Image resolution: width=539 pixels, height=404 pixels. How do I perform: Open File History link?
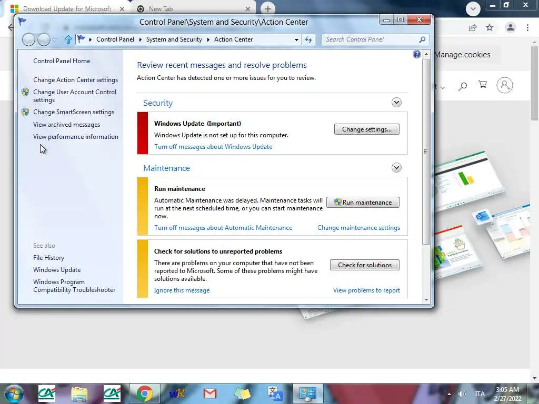tap(48, 258)
